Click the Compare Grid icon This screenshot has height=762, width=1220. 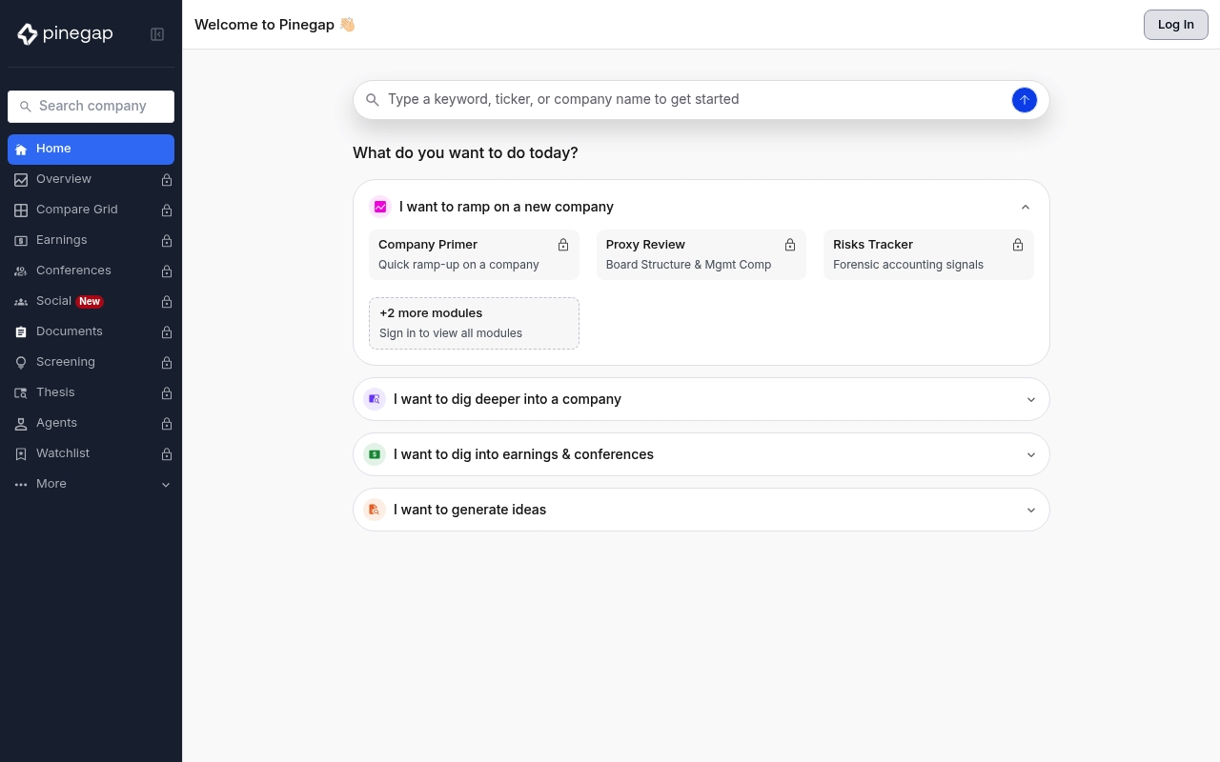click(21, 211)
